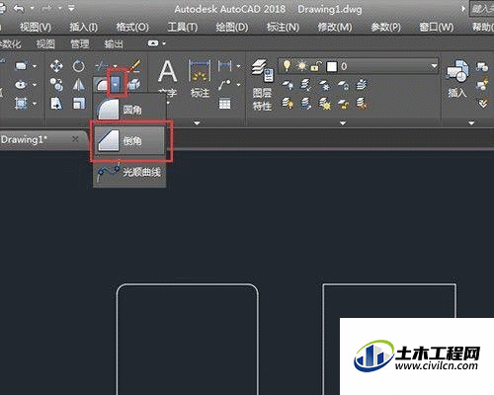The image size is (494, 395).
Task: Select the Trim tool
Action: click(101, 66)
